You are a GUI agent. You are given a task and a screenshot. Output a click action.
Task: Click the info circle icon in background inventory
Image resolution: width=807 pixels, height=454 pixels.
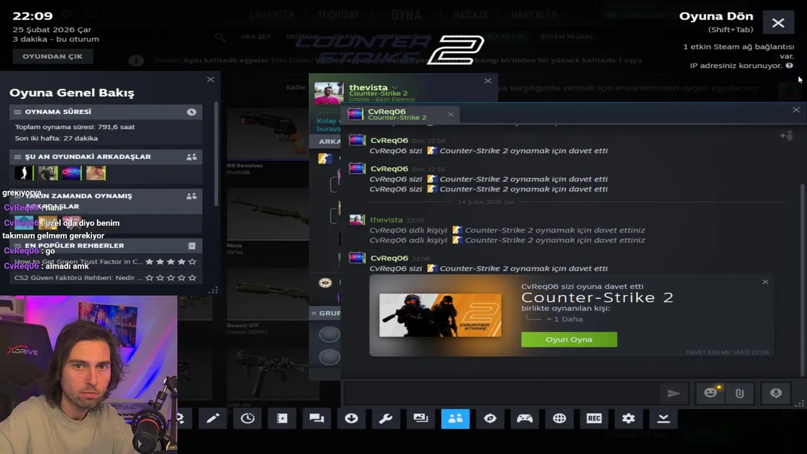136,61
